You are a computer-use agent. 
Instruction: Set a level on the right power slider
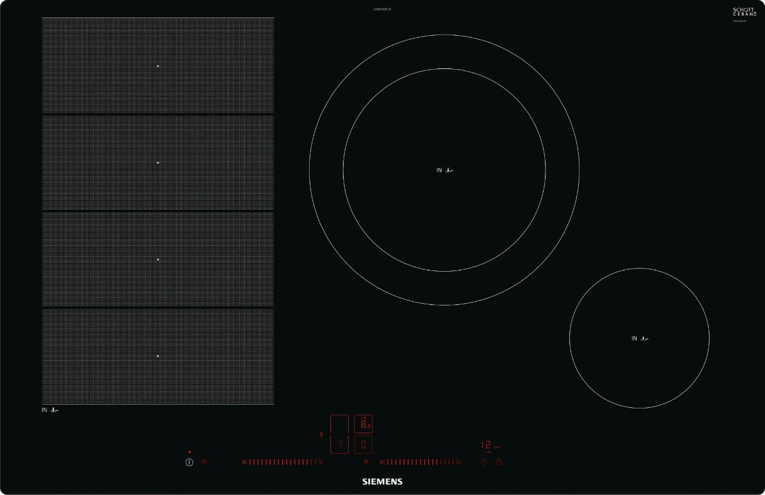click(420, 462)
